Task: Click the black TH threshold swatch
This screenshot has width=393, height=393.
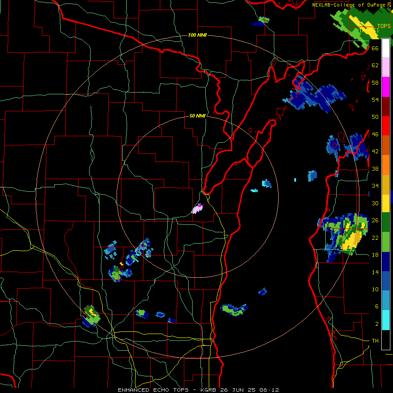Action: tap(386, 340)
